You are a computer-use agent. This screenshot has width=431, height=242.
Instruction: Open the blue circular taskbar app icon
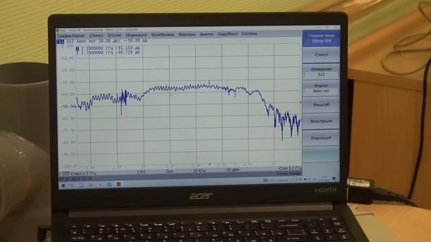click(x=81, y=186)
